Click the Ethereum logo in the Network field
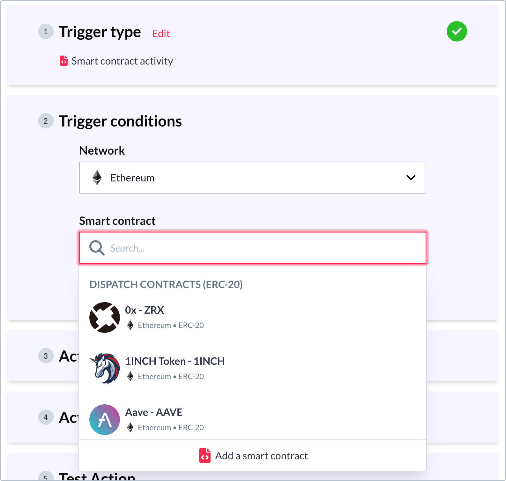Screen dimensions: 506x481 coord(97,178)
